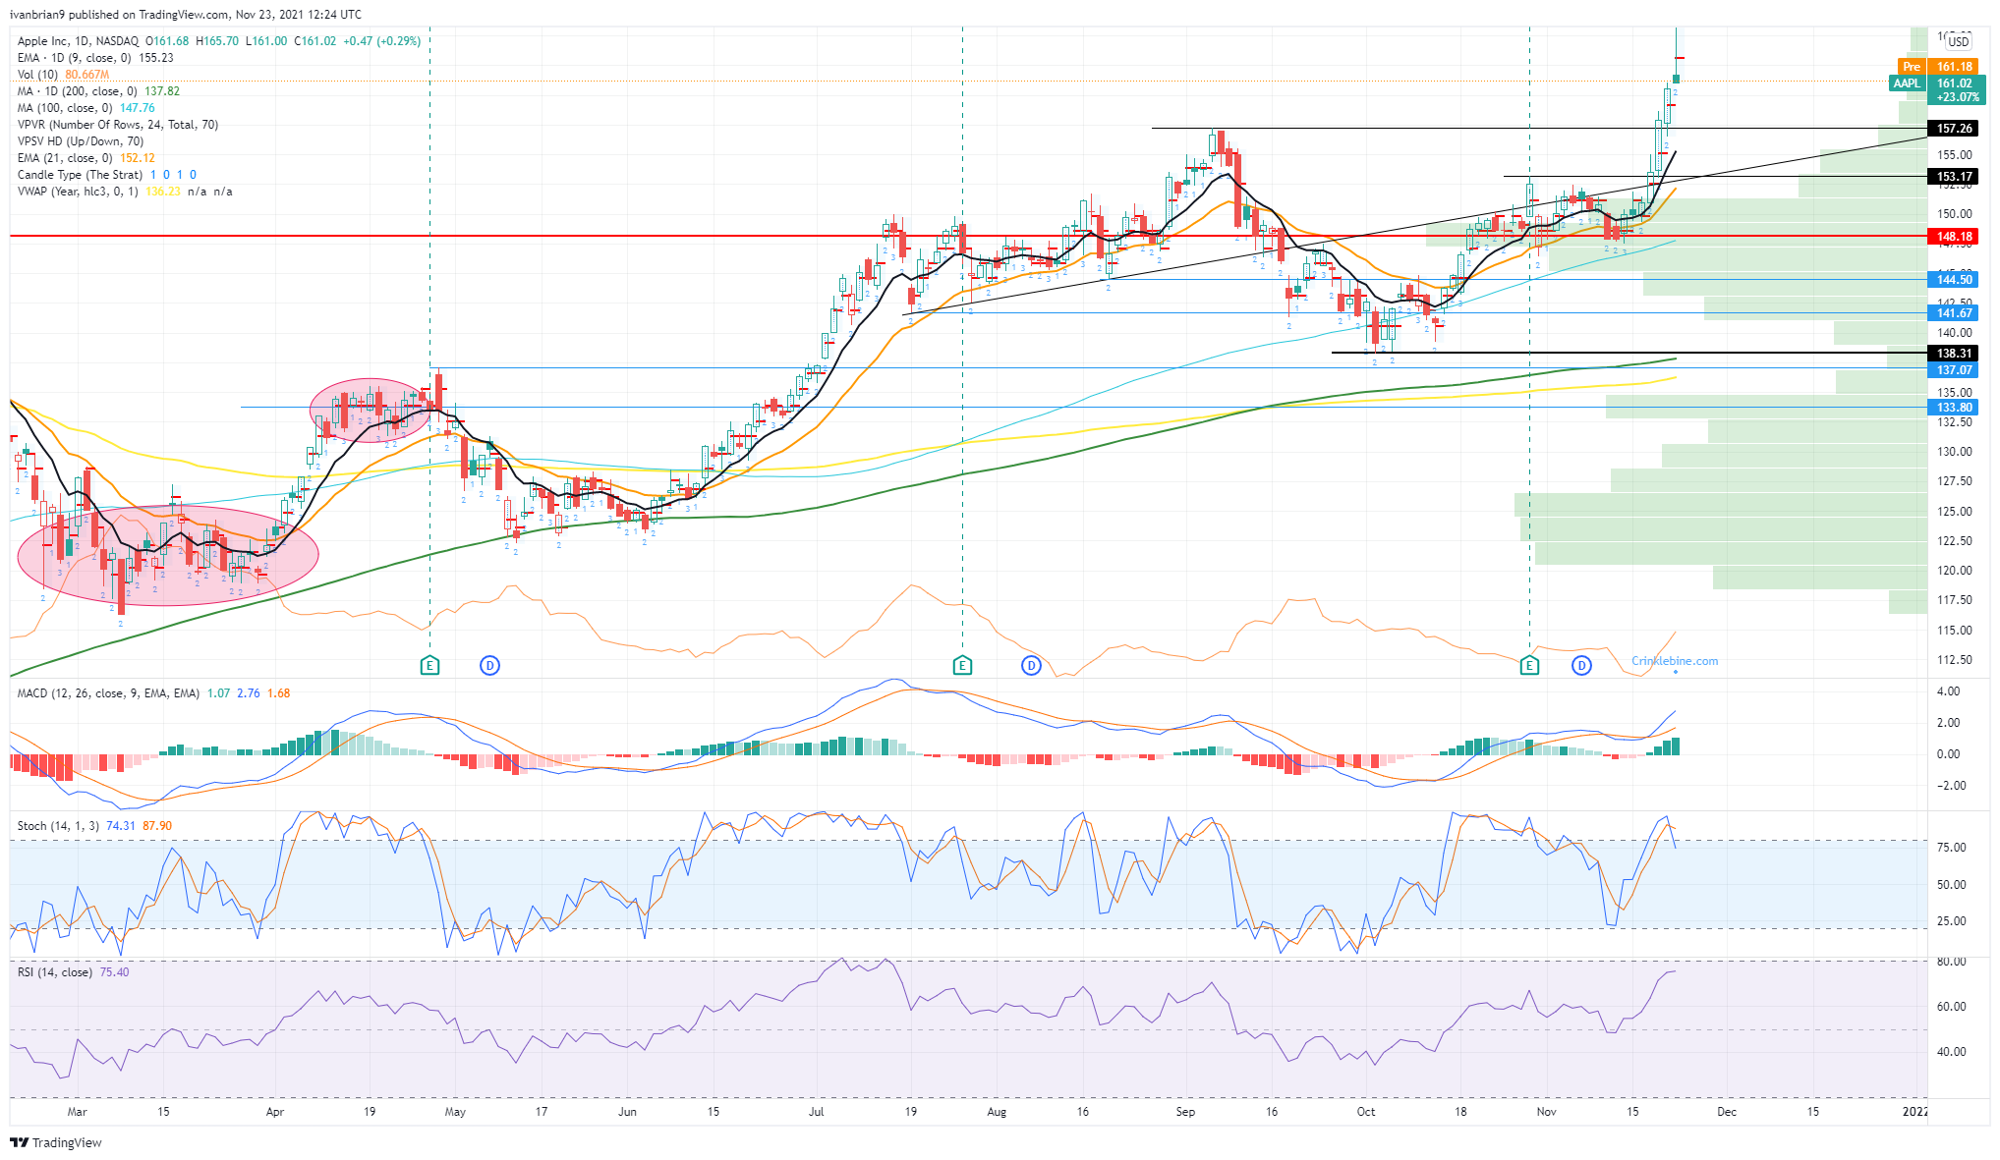Open the Crinklebine.com watermark link
Screen dimensions: 2000x1160
[1675, 661]
